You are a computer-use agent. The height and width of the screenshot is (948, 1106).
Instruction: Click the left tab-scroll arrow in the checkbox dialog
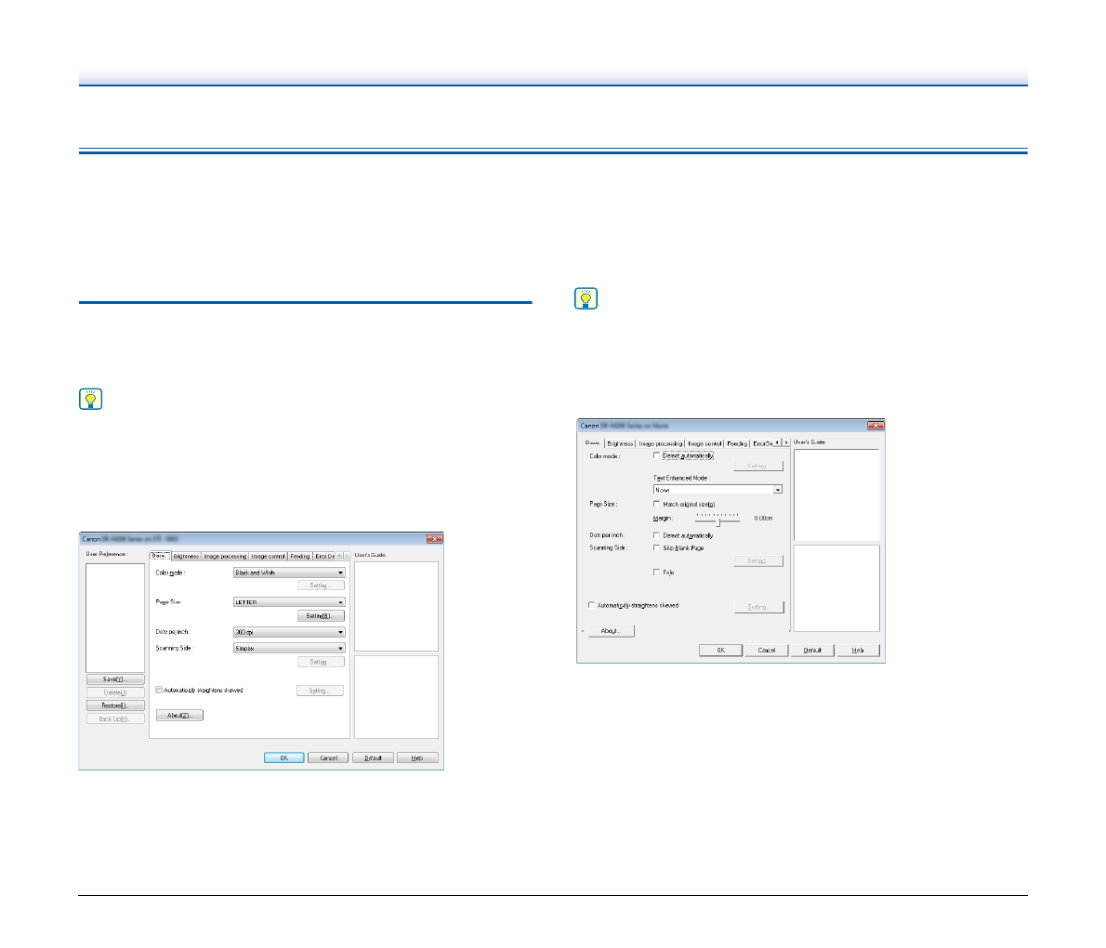(778, 442)
